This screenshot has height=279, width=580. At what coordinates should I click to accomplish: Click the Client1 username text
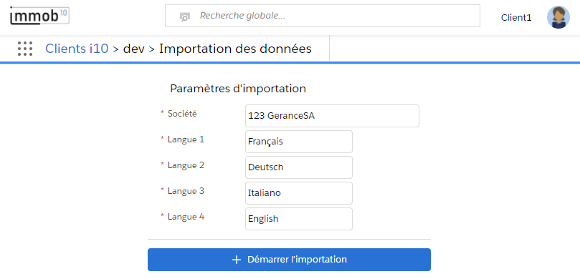point(516,18)
